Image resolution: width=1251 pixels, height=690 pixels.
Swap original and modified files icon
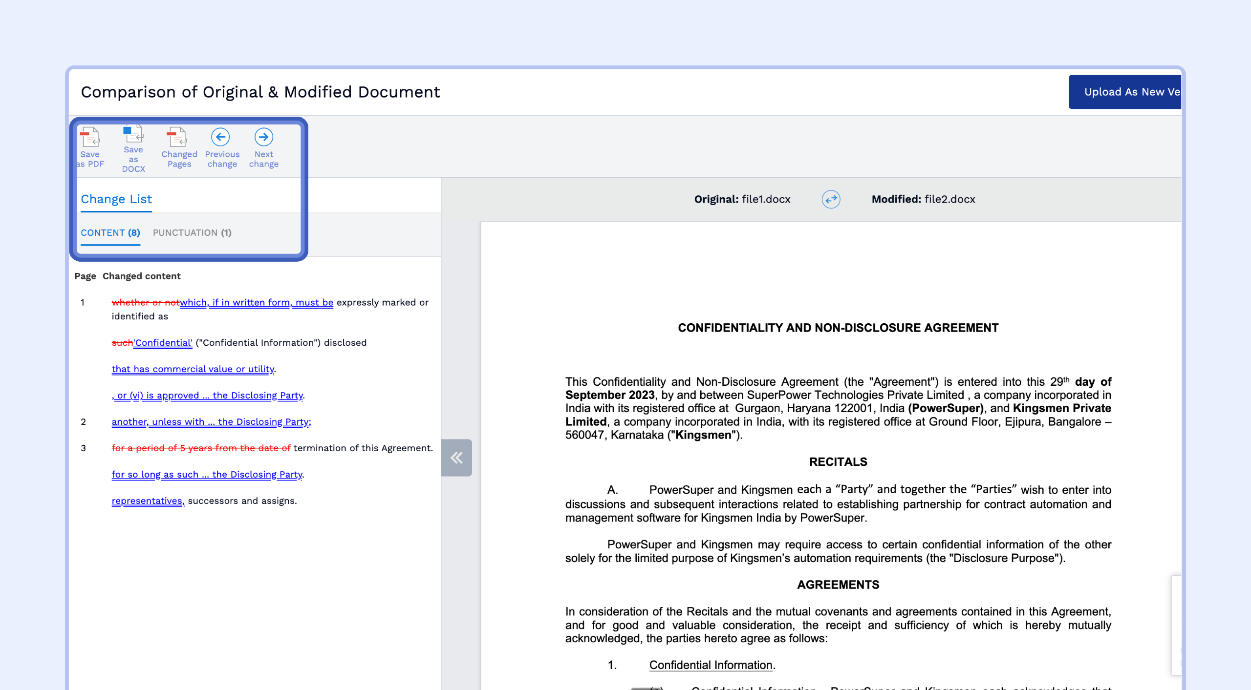click(x=831, y=199)
